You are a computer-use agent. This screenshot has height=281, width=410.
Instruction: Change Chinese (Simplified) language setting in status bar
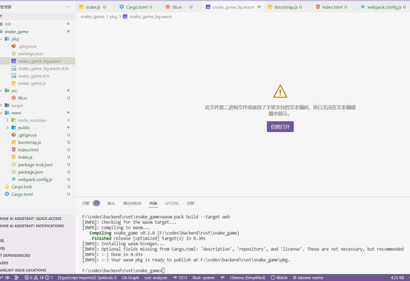pyautogui.click(x=247, y=278)
